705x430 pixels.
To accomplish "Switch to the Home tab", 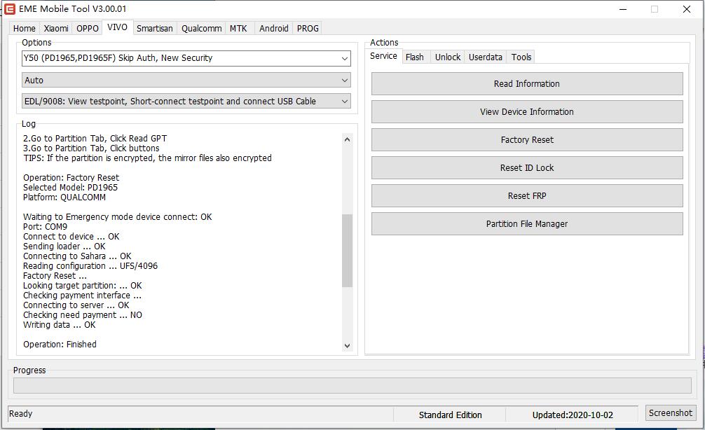I will pos(25,28).
